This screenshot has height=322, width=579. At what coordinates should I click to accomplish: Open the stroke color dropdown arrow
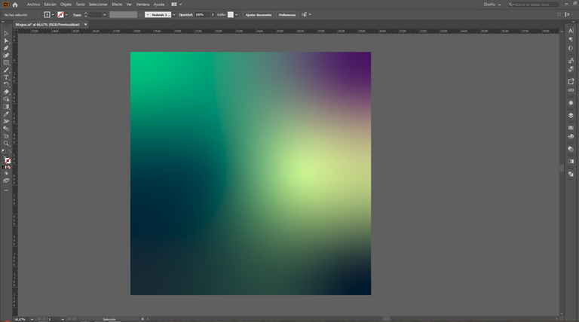[66, 15]
